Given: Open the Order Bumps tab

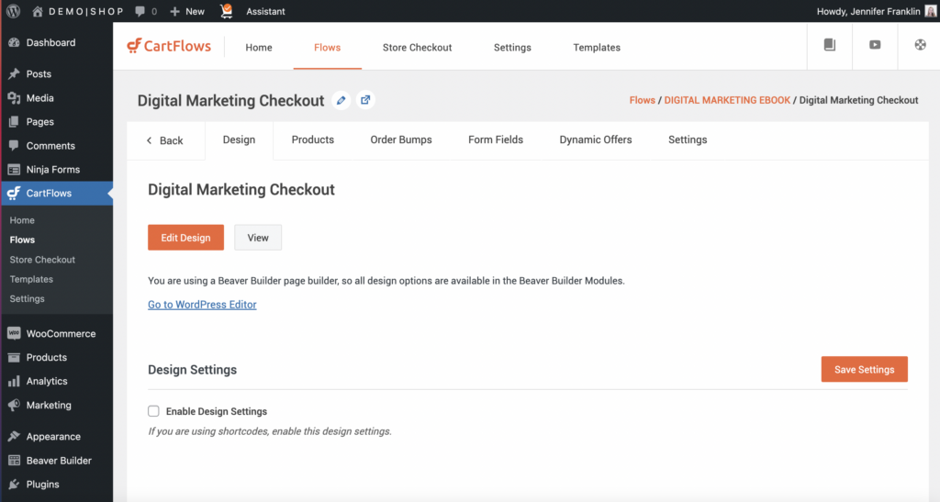Looking at the screenshot, I should [401, 139].
